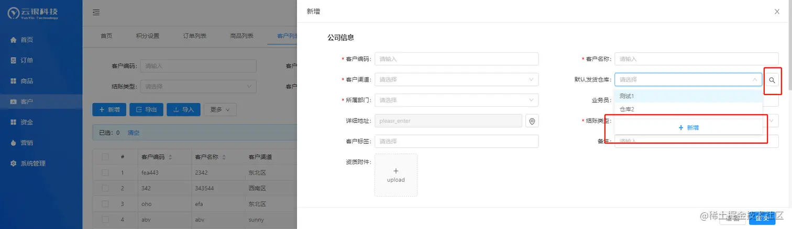Click the upload plus box for 资质附件
Image resolution: width=792 pixels, height=229 pixels.
(x=396, y=175)
